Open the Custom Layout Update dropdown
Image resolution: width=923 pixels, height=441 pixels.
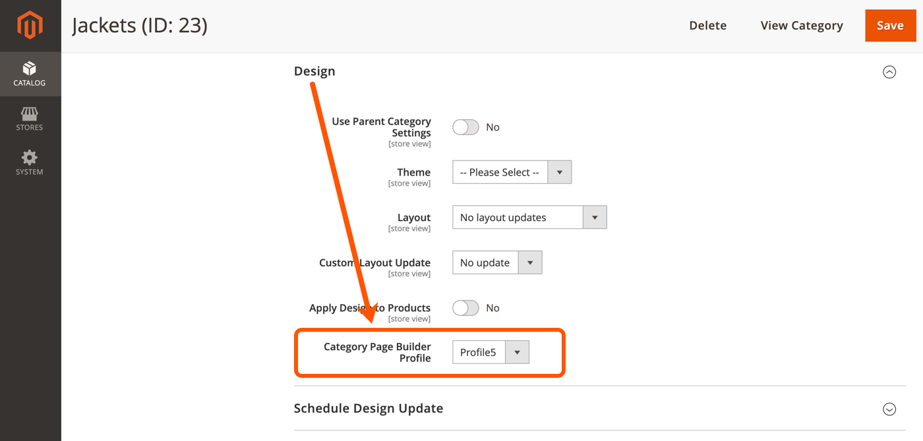[x=485, y=263]
